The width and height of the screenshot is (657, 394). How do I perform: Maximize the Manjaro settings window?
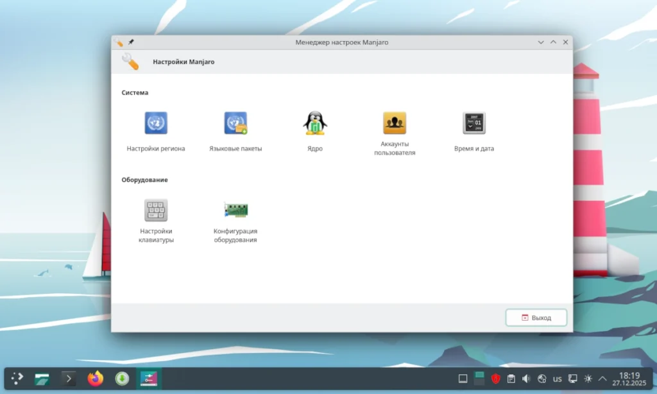click(x=553, y=42)
